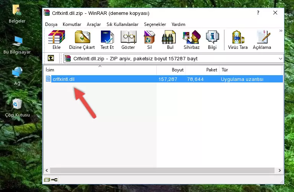Click the 78,644 packed size value

point(195,79)
